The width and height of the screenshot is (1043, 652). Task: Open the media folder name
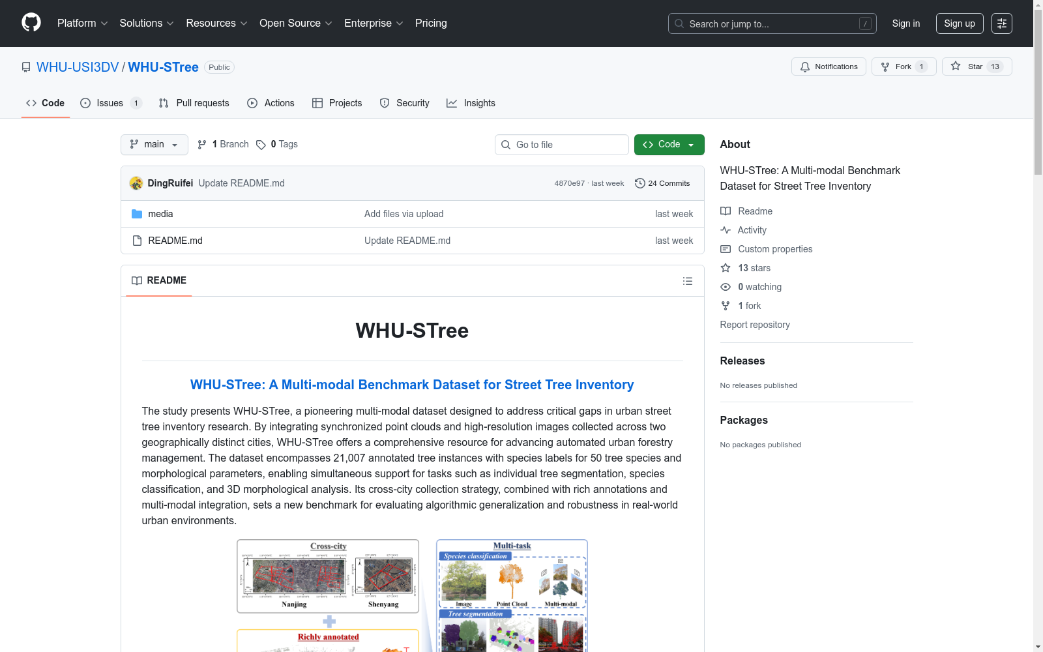pos(160,214)
